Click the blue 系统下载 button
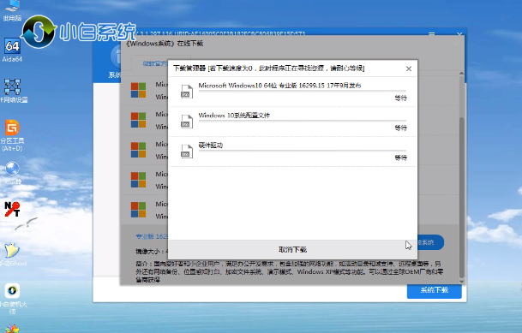The height and width of the screenshot is (333, 522). pos(434,290)
